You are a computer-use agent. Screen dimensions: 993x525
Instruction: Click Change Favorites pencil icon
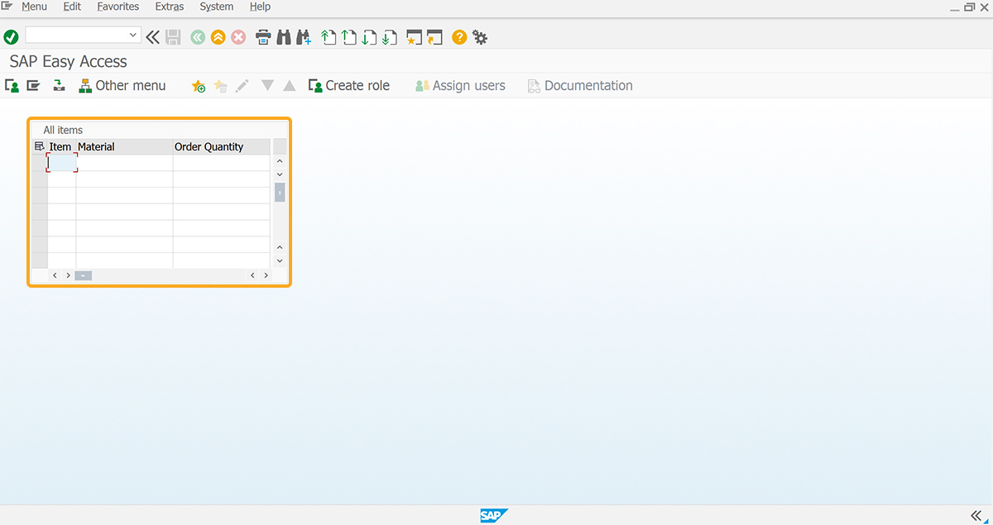tap(242, 86)
